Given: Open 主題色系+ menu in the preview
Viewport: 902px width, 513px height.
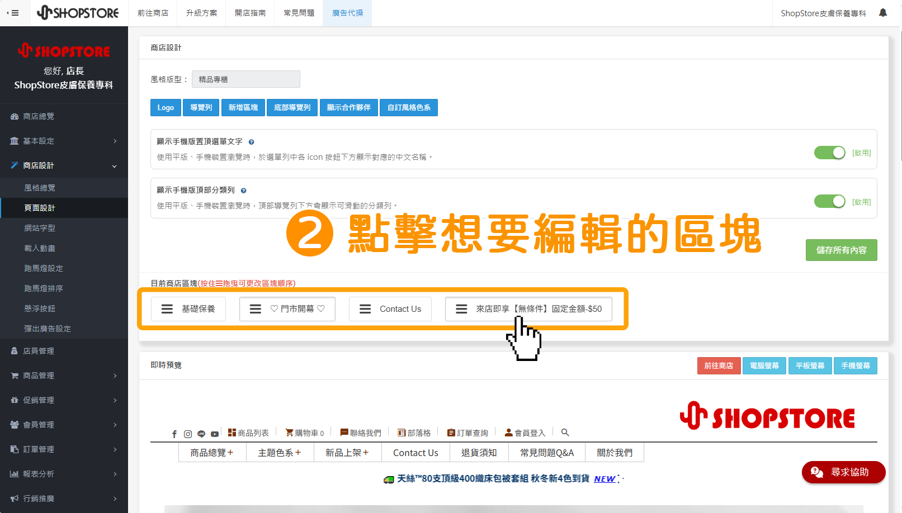Looking at the screenshot, I should click(280, 453).
